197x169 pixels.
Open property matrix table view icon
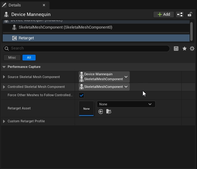pos(176,49)
